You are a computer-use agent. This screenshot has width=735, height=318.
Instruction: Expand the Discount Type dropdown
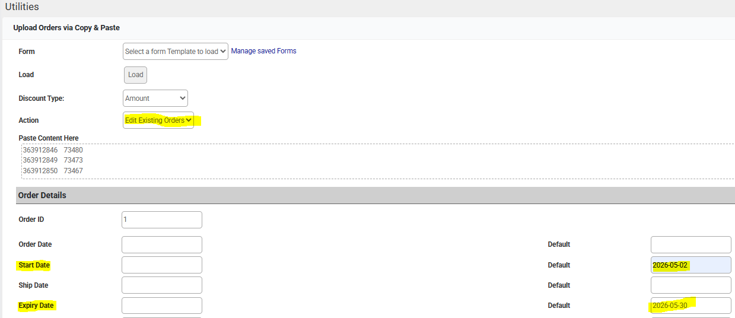(155, 98)
